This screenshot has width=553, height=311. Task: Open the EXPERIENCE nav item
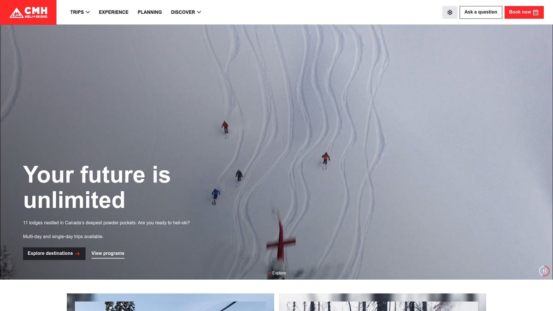click(113, 12)
